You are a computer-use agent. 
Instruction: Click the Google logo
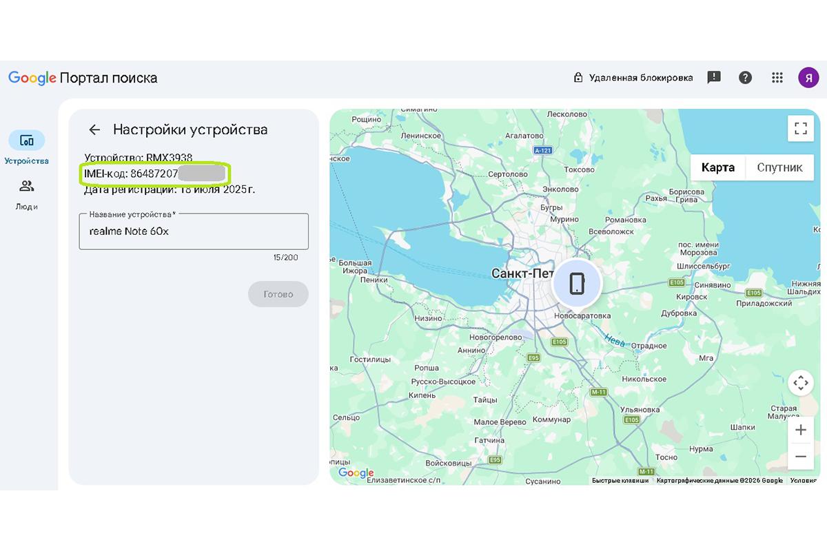32,78
